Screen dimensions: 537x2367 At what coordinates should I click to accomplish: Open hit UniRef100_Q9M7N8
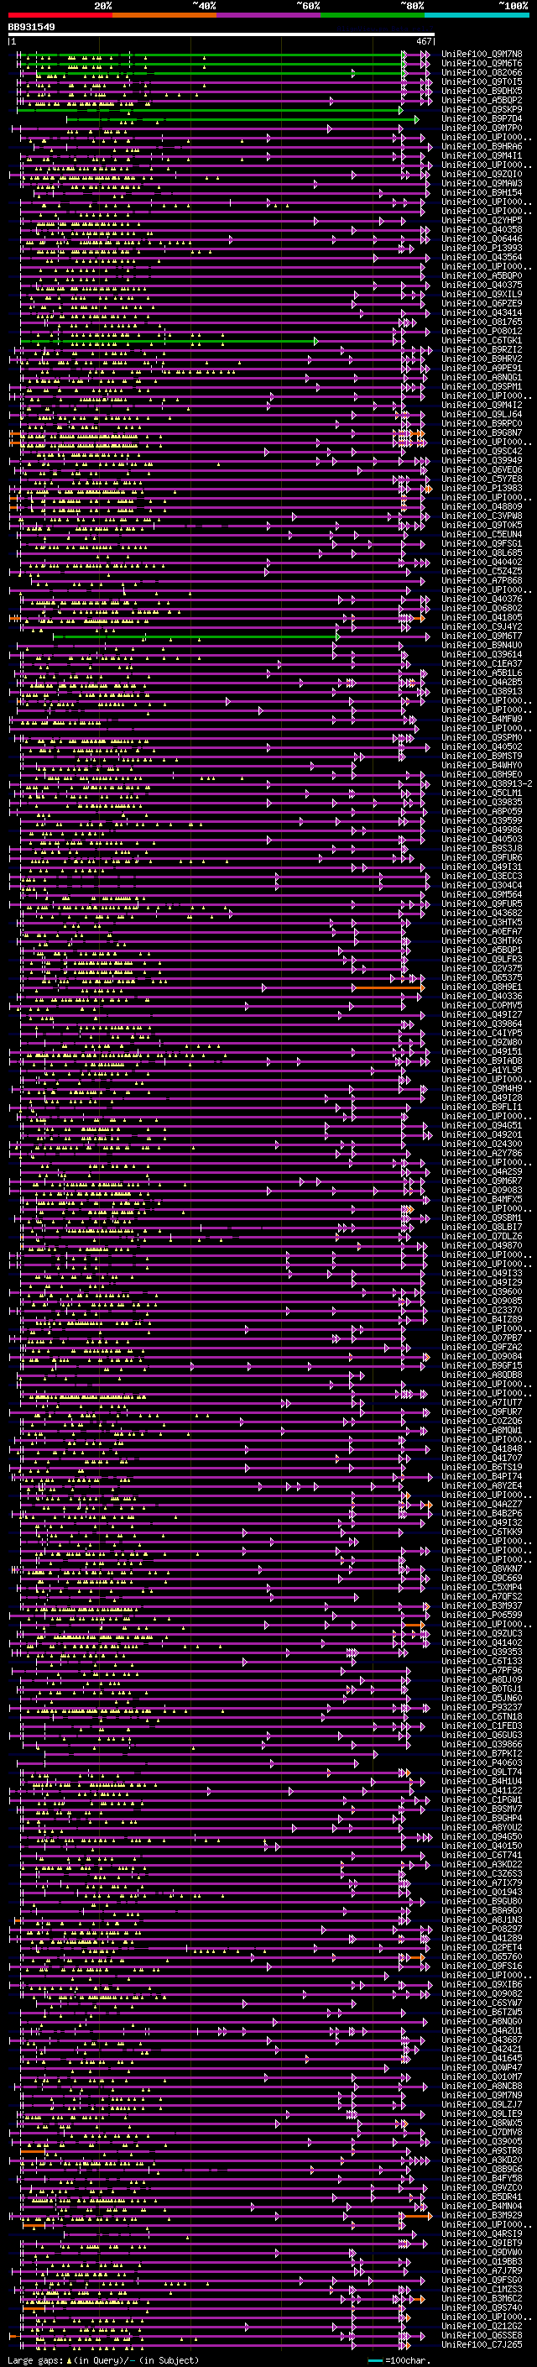tap(482, 55)
